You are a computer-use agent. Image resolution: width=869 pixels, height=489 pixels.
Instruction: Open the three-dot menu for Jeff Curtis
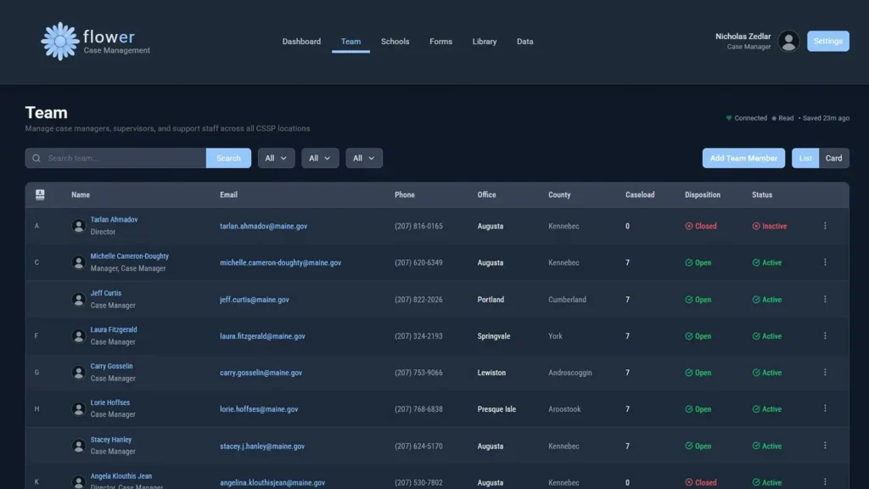click(825, 300)
